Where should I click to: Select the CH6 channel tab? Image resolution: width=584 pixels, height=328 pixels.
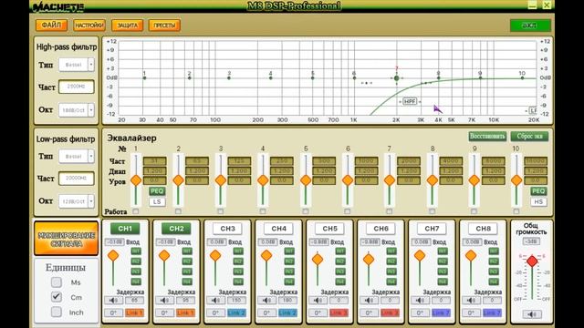tap(381, 229)
